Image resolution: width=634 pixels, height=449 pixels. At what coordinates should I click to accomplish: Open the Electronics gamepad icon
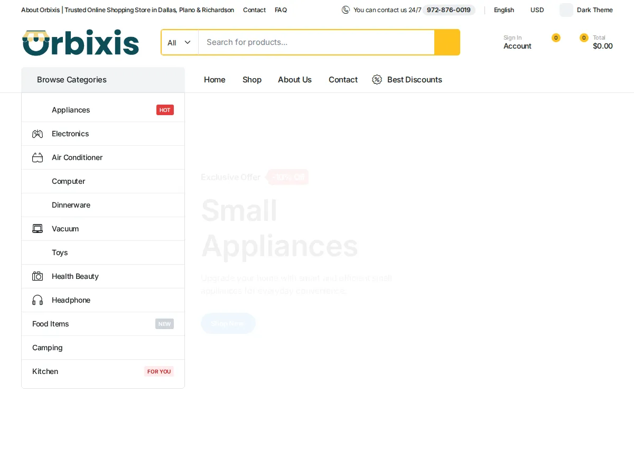coord(38,134)
